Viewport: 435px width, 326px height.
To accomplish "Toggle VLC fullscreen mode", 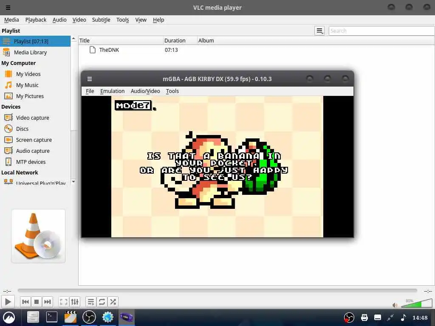I will (64, 302).
